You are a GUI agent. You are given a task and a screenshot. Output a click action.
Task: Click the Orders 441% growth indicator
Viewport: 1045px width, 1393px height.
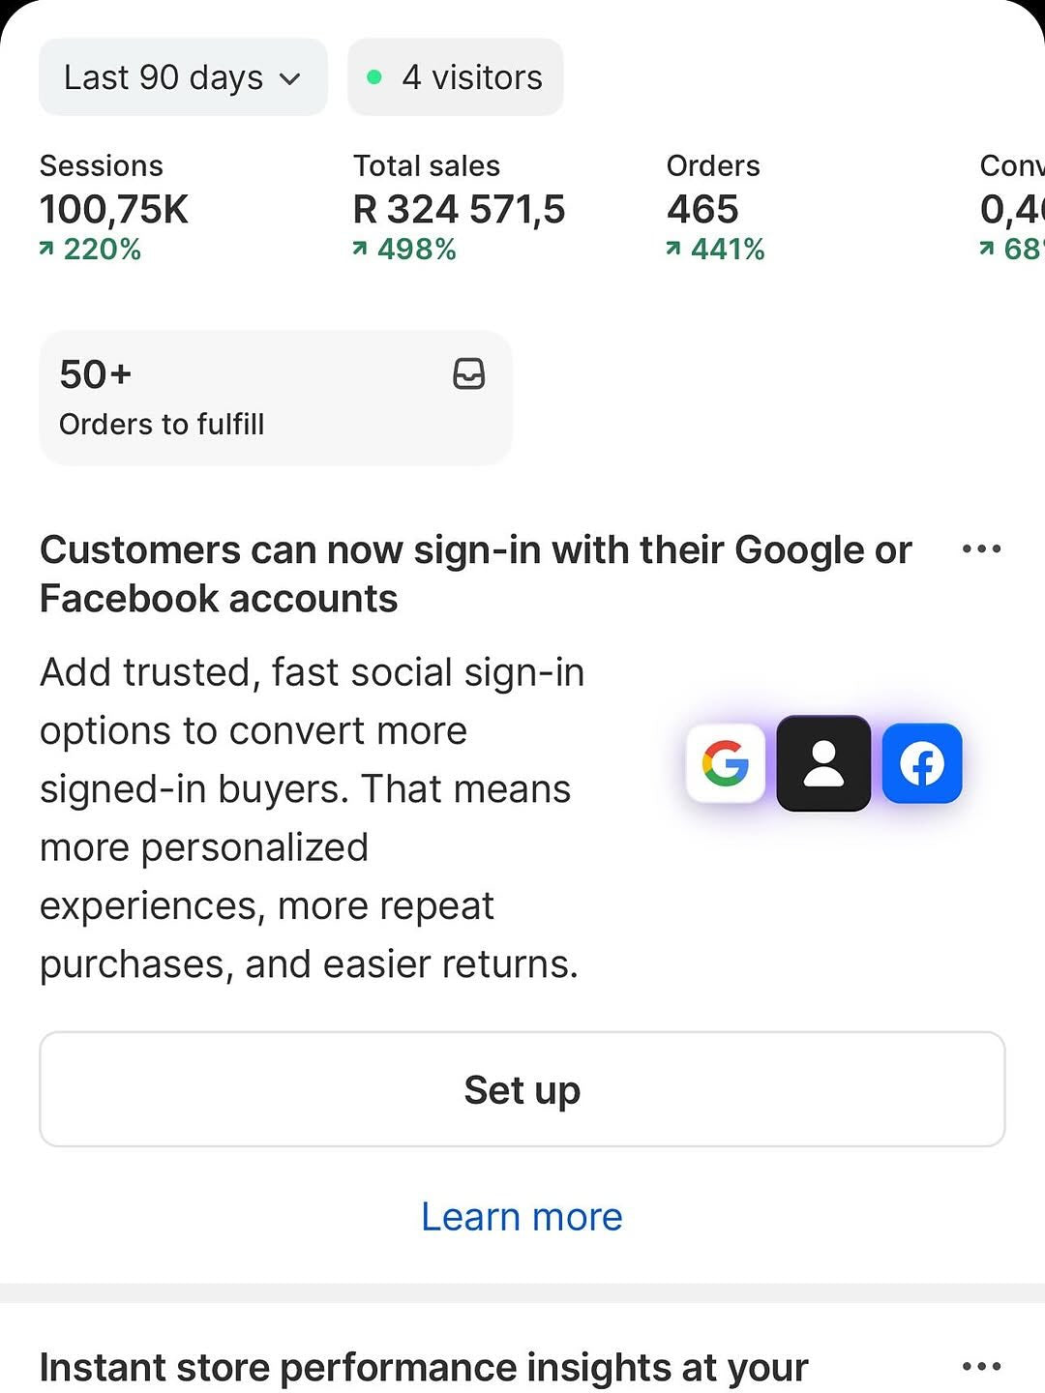[x=716, y=250]
